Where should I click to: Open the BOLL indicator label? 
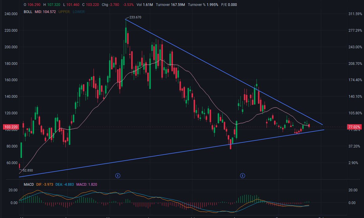28,12
